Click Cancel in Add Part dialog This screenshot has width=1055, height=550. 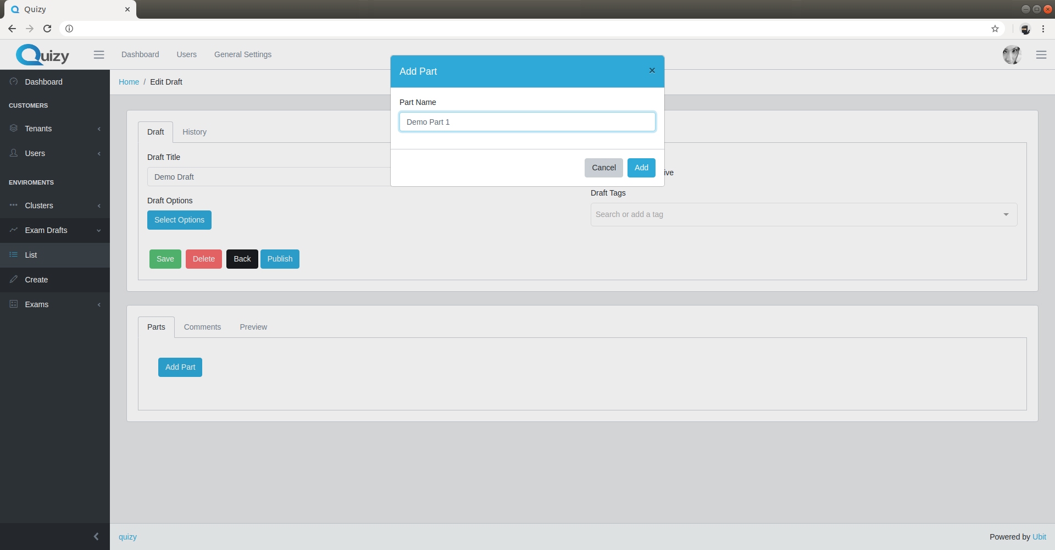(603, 168)
